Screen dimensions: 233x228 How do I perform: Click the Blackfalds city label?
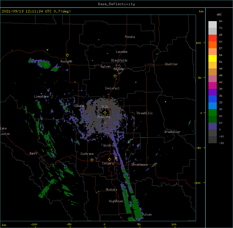click(119, 60)
